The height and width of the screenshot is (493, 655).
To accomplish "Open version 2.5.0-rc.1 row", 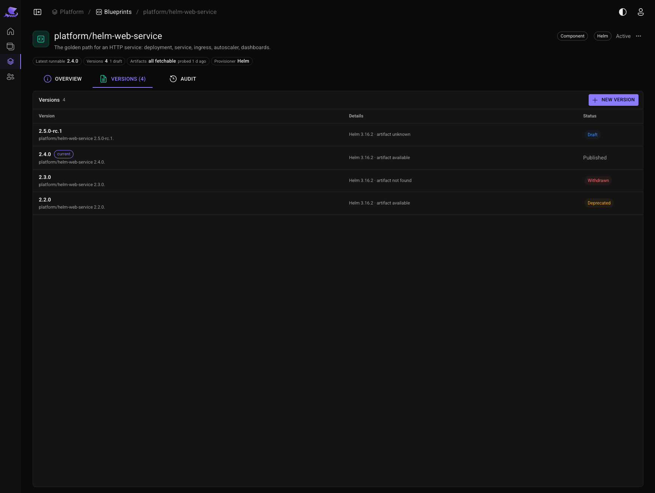I will pyautogui.click(x=338, y=135).
